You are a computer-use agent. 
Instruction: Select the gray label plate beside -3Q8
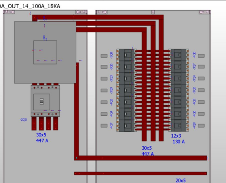click(x=104, y=56)
